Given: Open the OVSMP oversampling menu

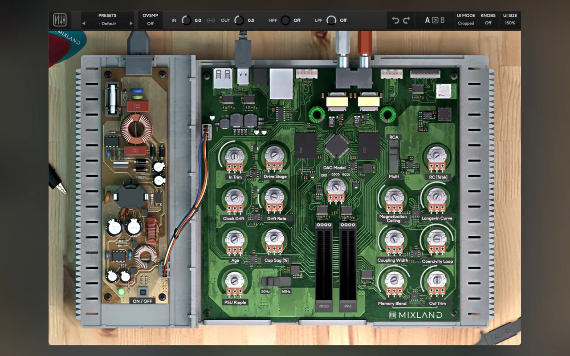Looking at the screenshot, I should click(x=151, y=20).
